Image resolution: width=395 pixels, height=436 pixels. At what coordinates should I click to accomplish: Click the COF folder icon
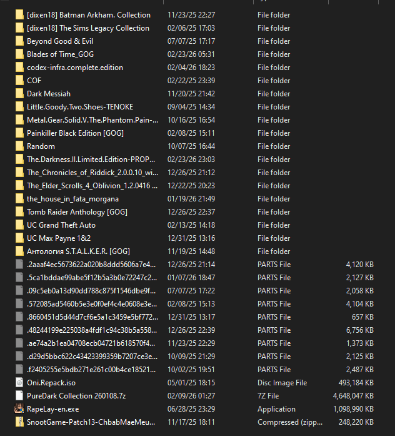(x=19, y=80)
